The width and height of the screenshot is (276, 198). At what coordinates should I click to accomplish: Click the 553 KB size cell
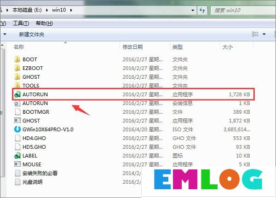(241, 138)
